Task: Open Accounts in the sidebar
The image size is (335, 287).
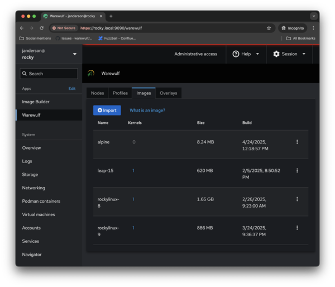Action: pos(49,228)
